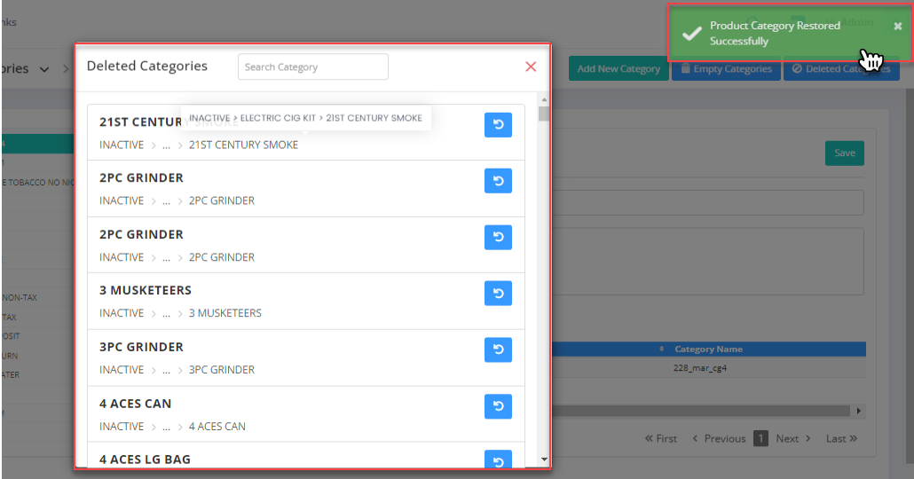Select the 3PC GRINDER title
This screenshot has width=914, height=479.
(x=141, y=348)
